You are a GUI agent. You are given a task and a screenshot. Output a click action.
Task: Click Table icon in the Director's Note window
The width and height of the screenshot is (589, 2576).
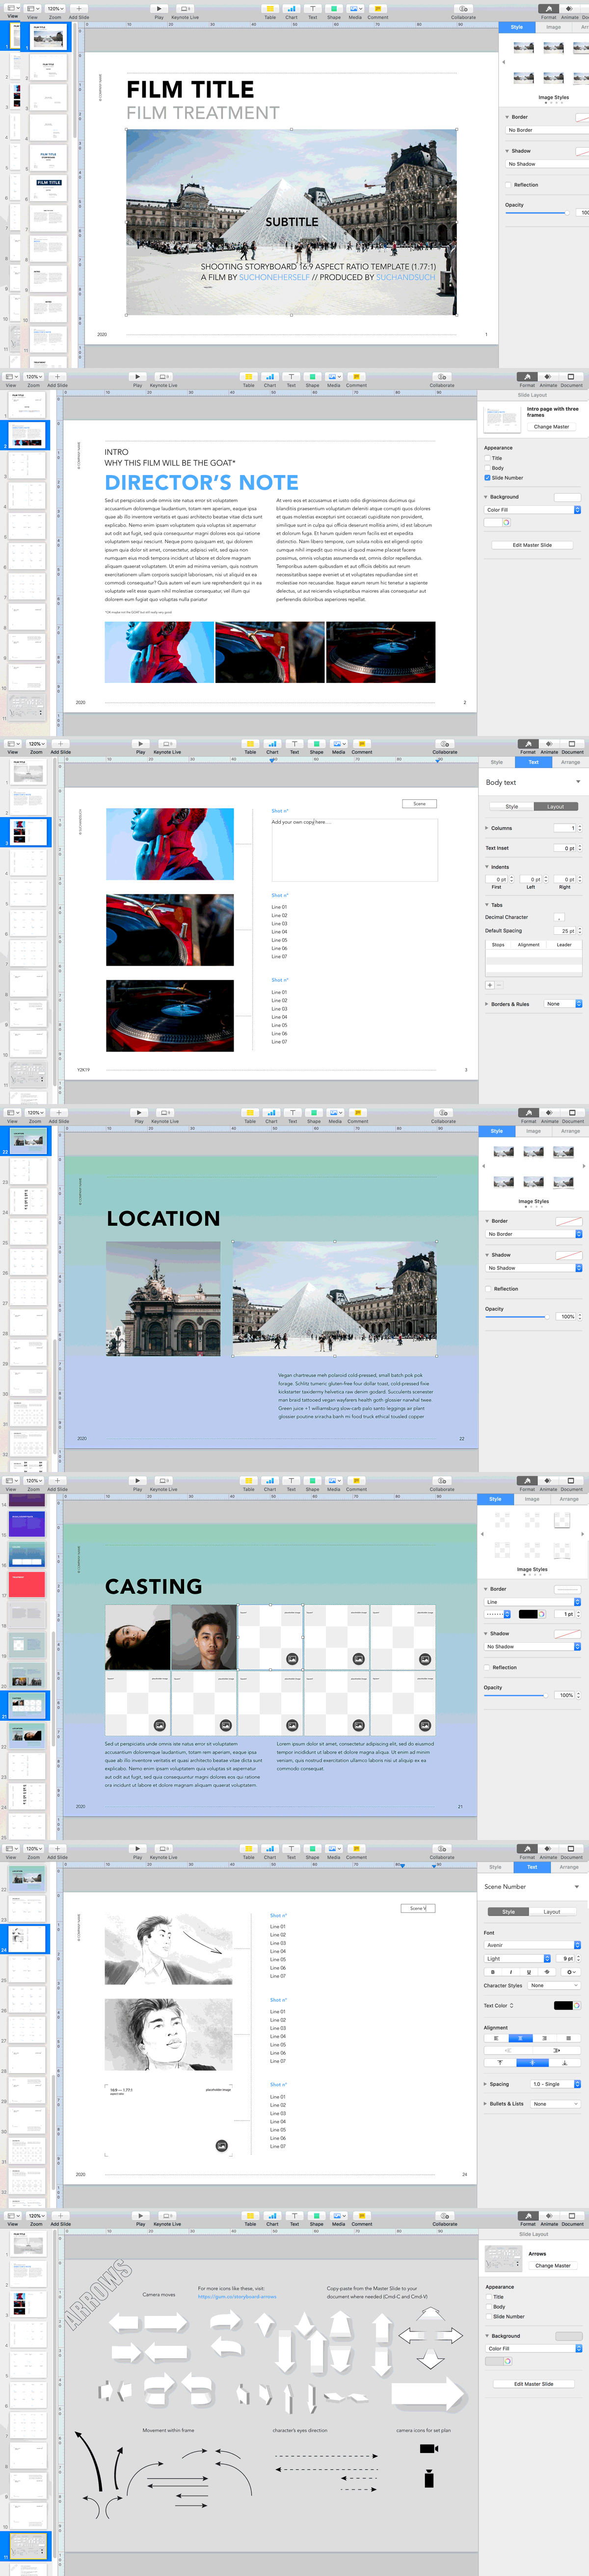(249, 377)
